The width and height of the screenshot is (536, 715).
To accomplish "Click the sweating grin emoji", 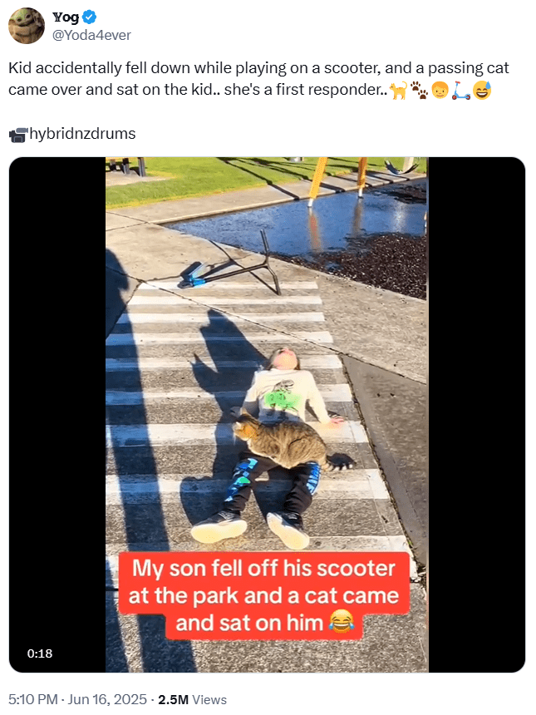I will [482, 90].
